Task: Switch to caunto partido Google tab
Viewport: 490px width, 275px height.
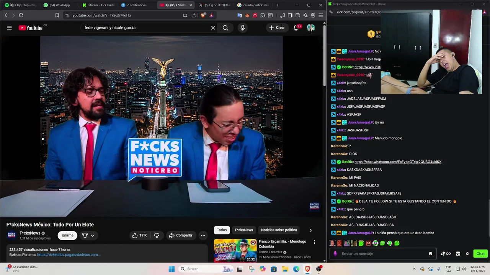Action: click(x=253, y=5)
